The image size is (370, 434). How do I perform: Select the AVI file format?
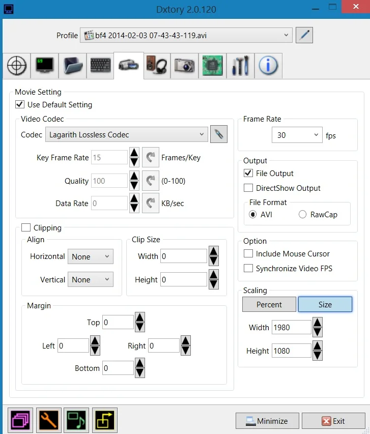252,215
